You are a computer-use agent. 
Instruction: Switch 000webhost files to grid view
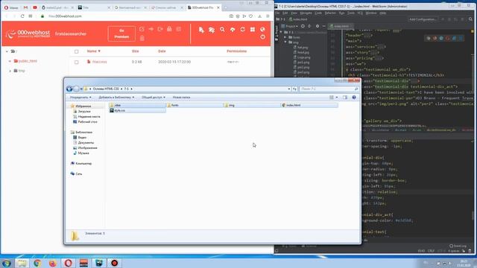click(x=253, y=30)
